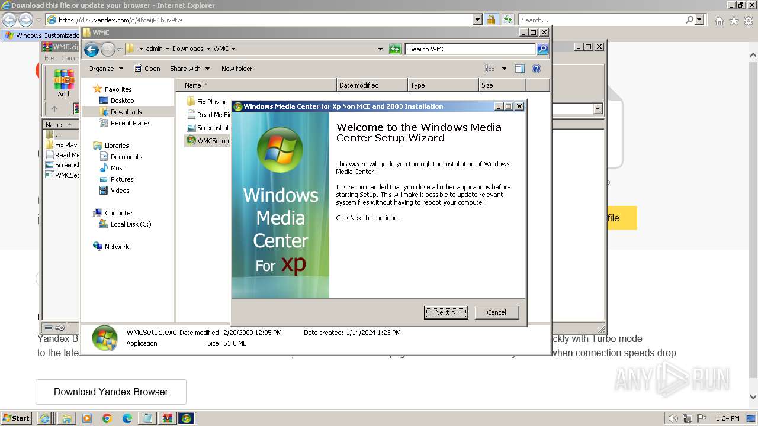This screenshot has width=758, height=426.
Task: Select Network in the navigation pane
Action: [x=117, y=247]
